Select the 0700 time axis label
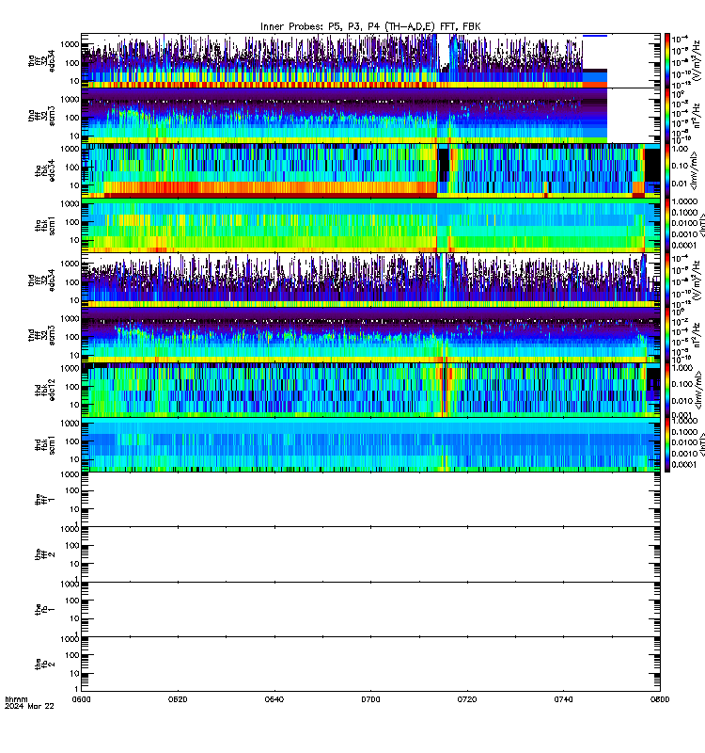The height and width of the screenshot is (753, 705). pyautogui.click(x=370, y=699)
